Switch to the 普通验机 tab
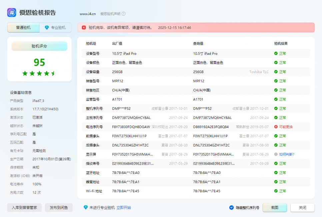 tap(23, 28)
